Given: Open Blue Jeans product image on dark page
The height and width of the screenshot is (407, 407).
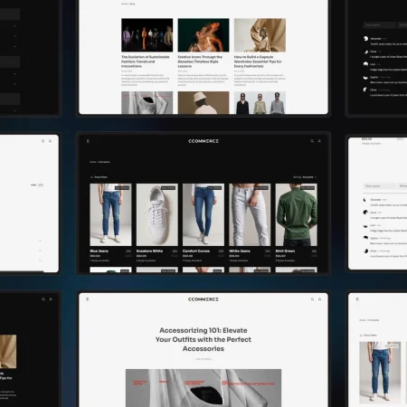Looking at the screenshot, I should click(x=110, y=214).
